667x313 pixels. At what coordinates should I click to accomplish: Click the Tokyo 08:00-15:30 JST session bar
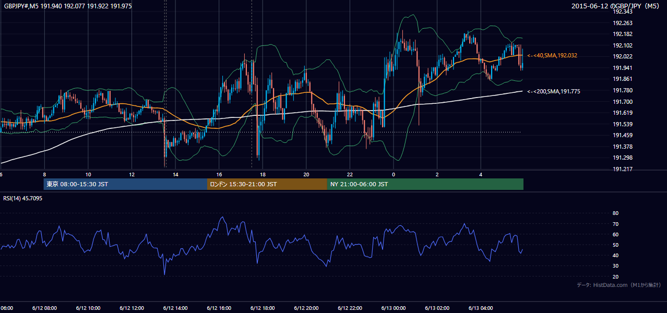pyautogui.click(x=125, y=184)
